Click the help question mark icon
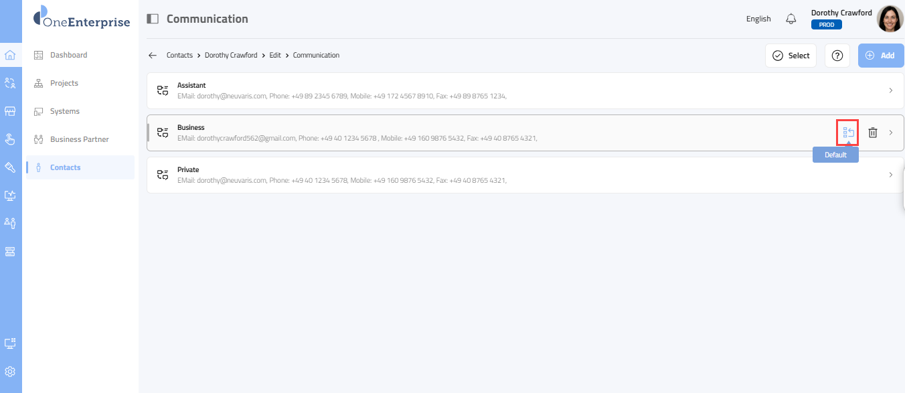 coord(837,56)
